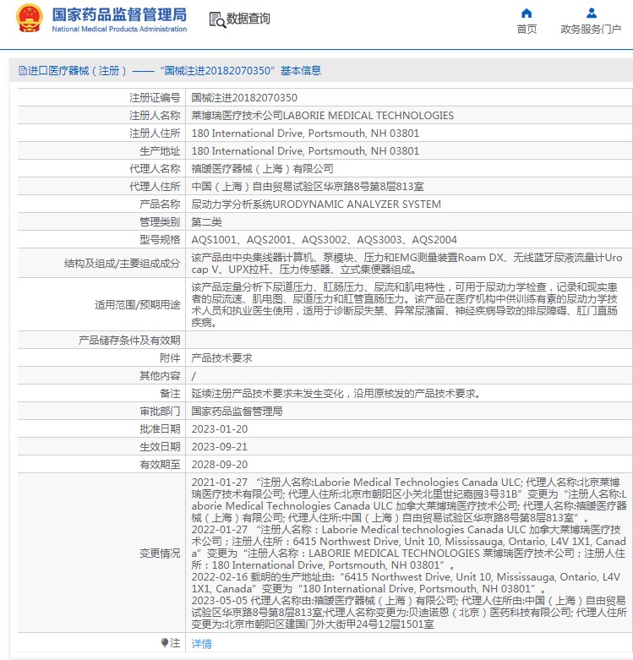This screenshot has height=660, width=633.
Task: Click the home house icon
Action: coord(527,13)
